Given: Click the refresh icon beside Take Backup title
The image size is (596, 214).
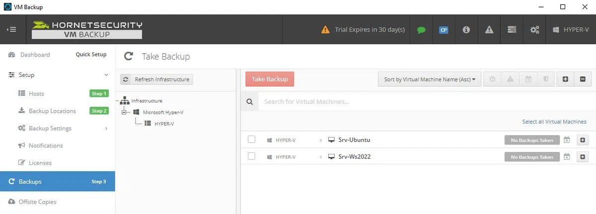Looking at the screenshot, I should click(x=128, y=57).
